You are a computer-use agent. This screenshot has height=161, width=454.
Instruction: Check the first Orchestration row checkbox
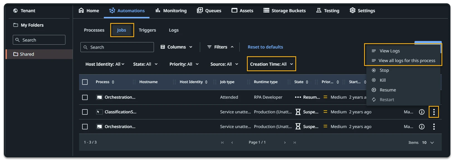pos(85,97)
